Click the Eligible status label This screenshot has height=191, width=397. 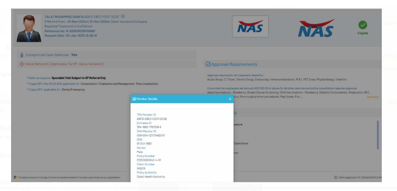[363, 33]
